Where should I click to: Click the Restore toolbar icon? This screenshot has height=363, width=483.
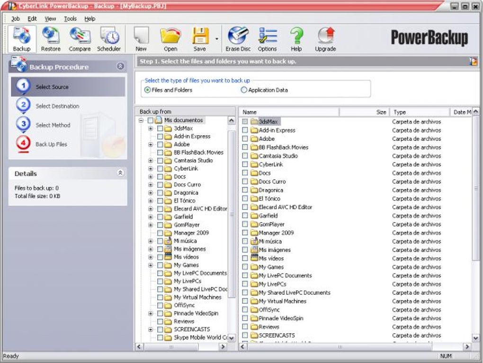51,39
